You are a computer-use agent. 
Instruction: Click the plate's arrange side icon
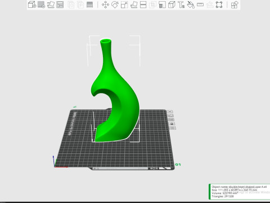click(171, 120)
